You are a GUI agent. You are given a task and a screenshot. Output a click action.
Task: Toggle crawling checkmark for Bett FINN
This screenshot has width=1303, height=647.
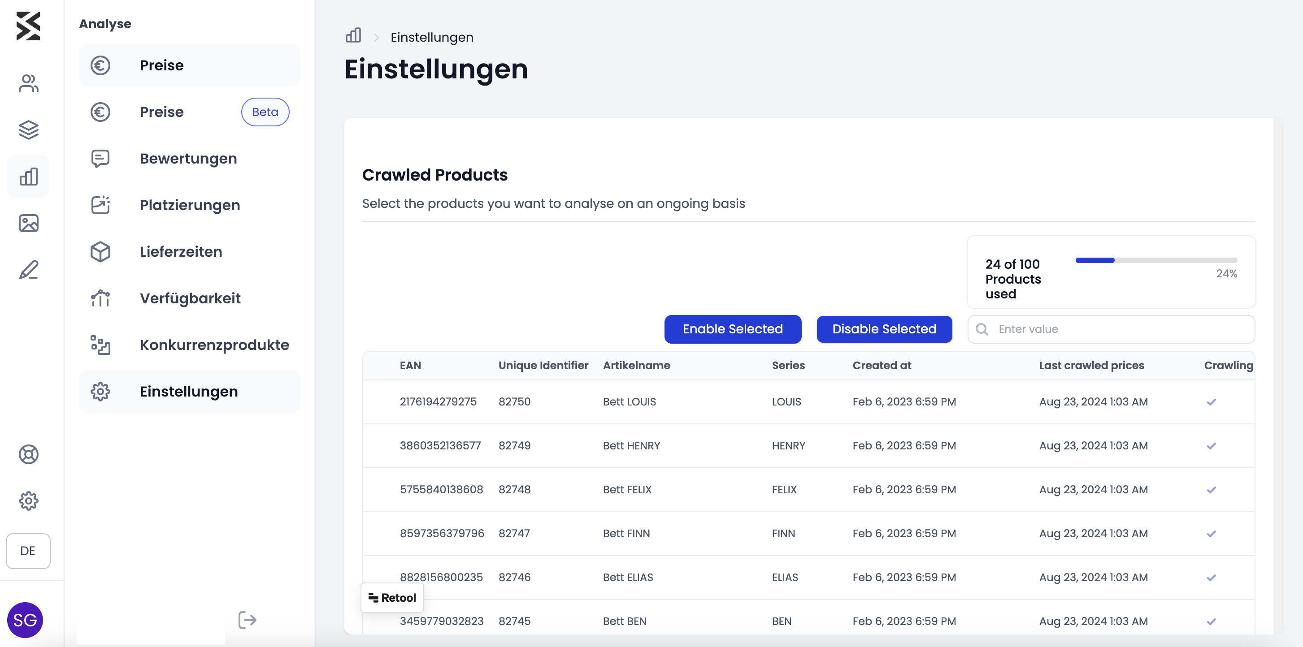1211,534
